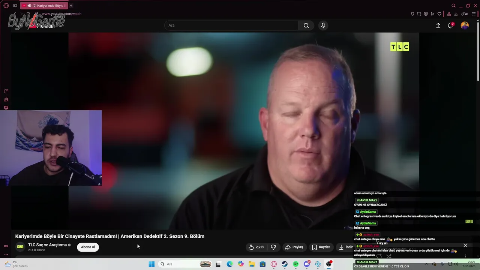Open the ad blocker shield icon
Viewport: 480px width, 270px height.
pos(426,14)
